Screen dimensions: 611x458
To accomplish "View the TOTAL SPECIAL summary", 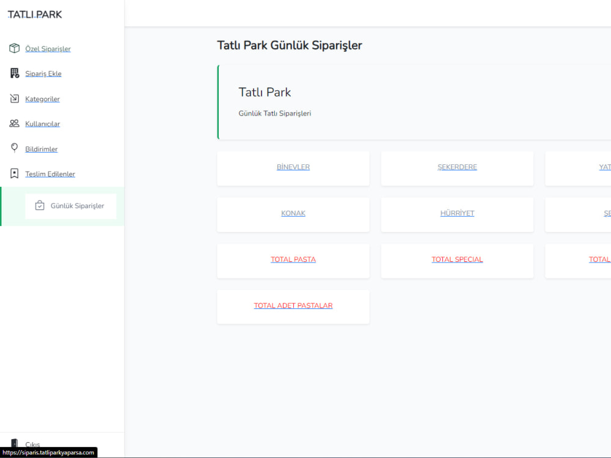I will click(x=457, y=260).
